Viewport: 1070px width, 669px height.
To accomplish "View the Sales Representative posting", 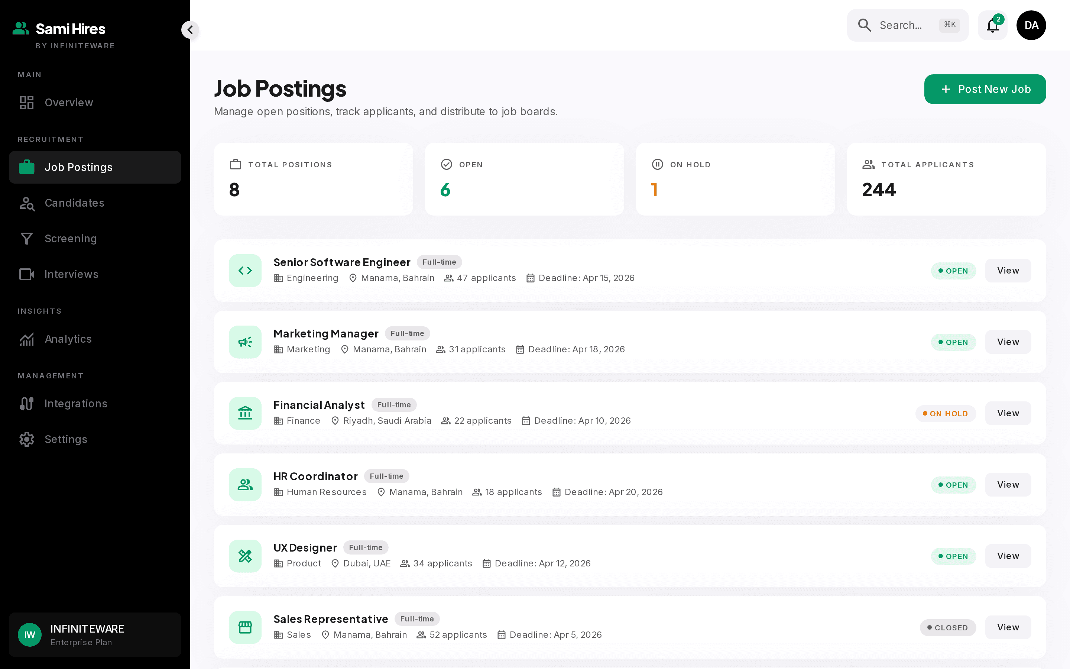I will (x=1008, y=627).
